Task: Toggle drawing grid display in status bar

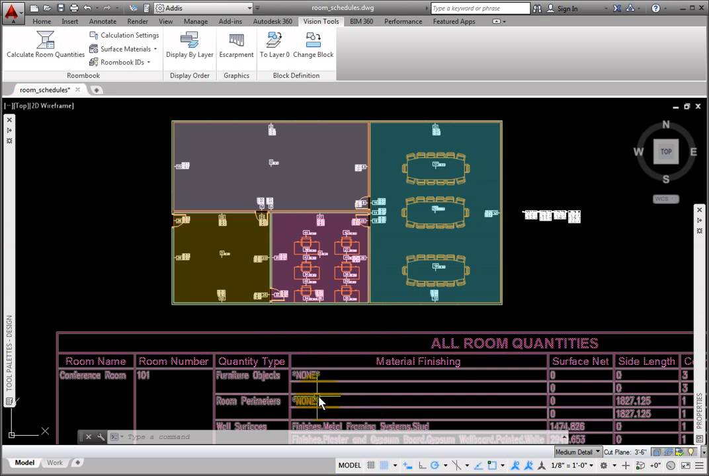Action: coord(371,465)
